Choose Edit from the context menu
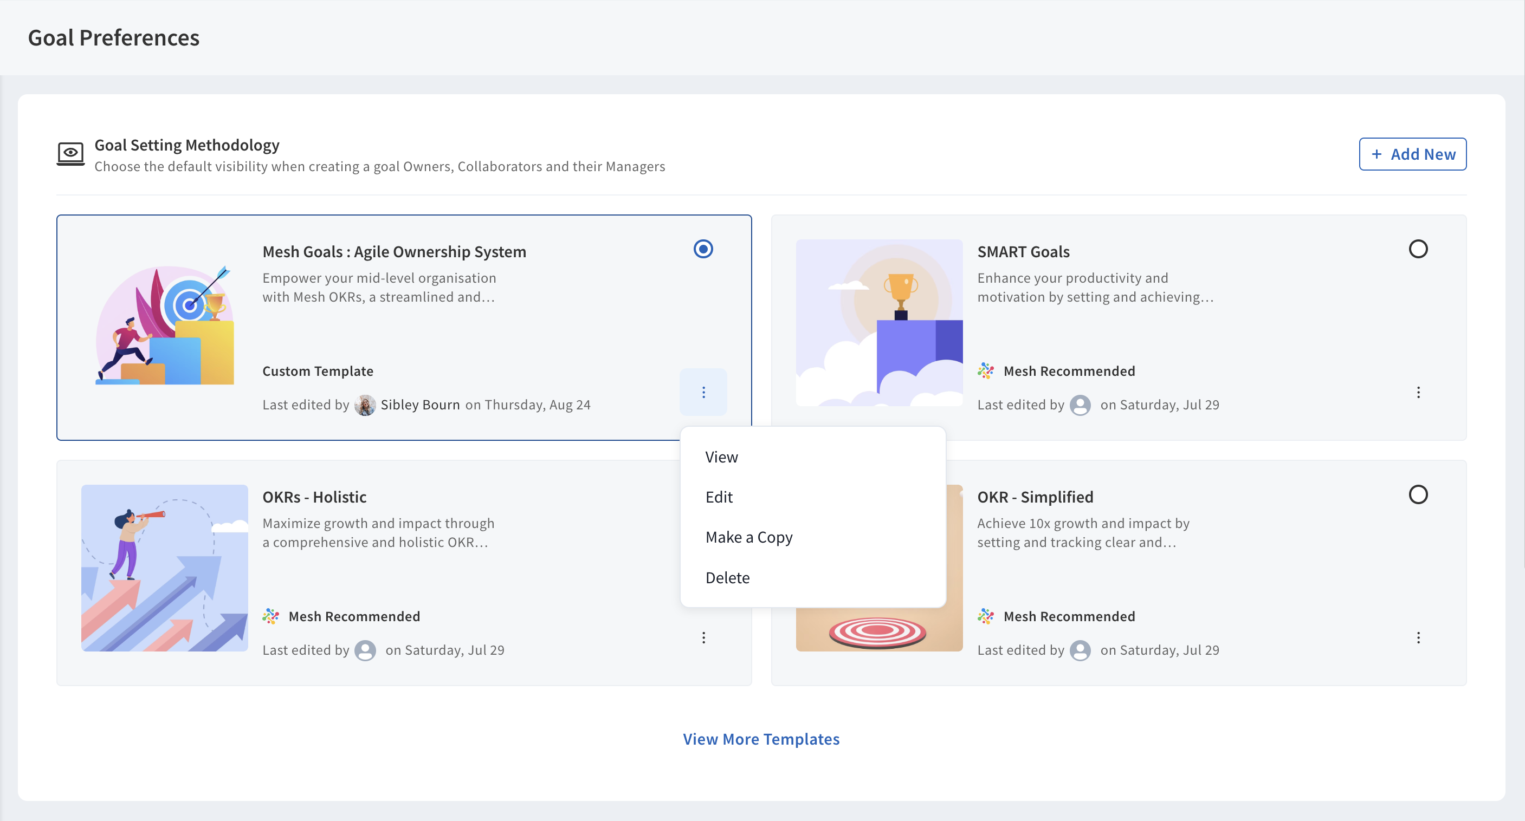1525x821 pixels. [x=719, y=497]
